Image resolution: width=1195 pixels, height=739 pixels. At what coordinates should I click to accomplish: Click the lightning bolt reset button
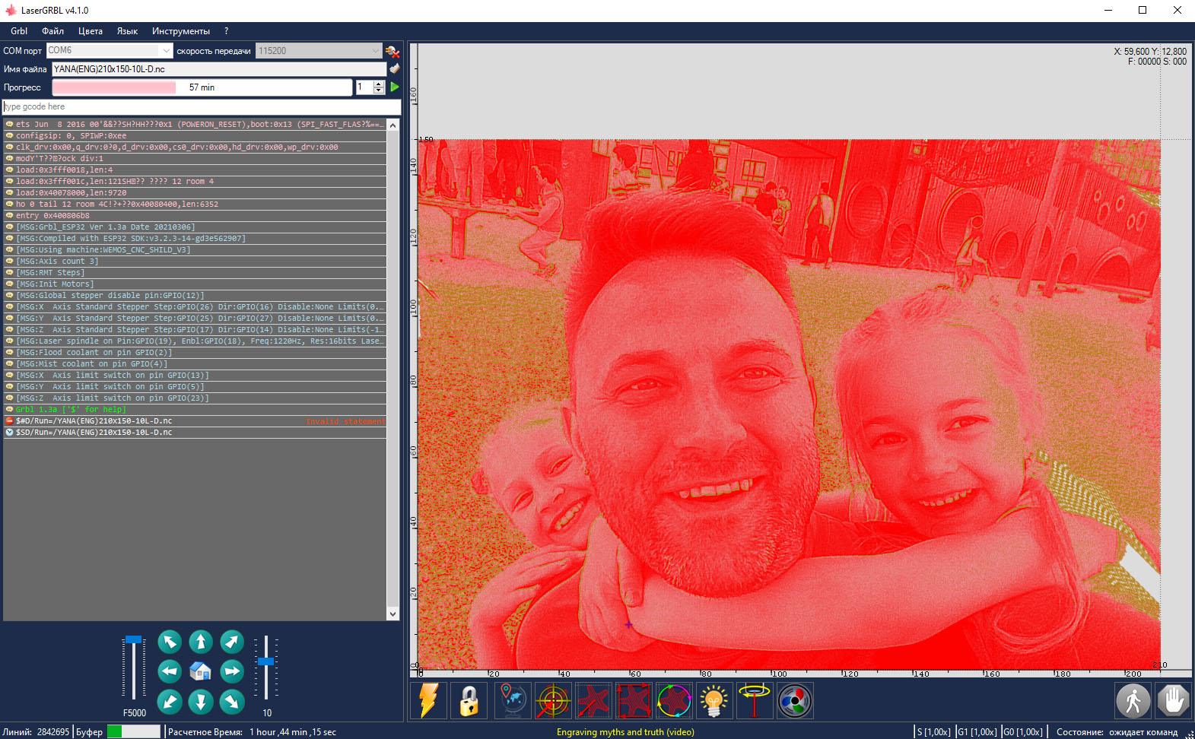(428, 700)
